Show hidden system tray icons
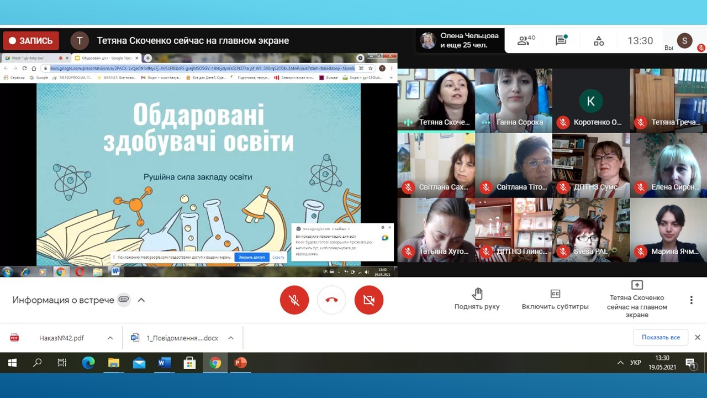The width and height of the screenshot is (707, 398). tap(620, 363)
